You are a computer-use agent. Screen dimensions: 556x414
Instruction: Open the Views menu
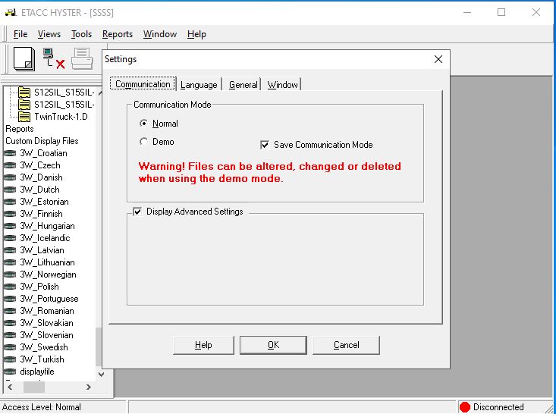pos(49,34)
